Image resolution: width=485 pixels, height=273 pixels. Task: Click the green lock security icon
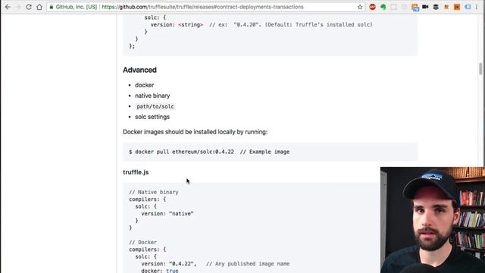point(52,7)
